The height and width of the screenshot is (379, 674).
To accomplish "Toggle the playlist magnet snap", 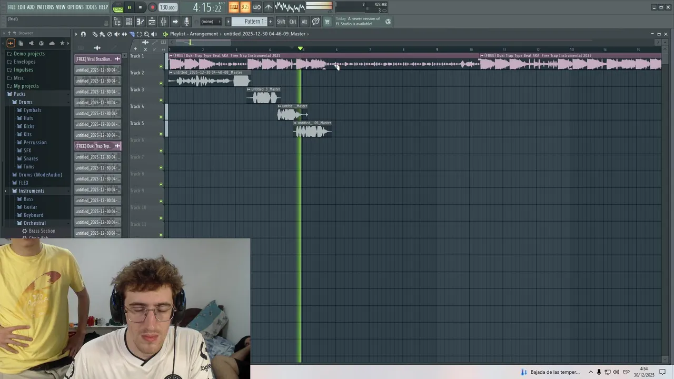I will click(83, 34).
